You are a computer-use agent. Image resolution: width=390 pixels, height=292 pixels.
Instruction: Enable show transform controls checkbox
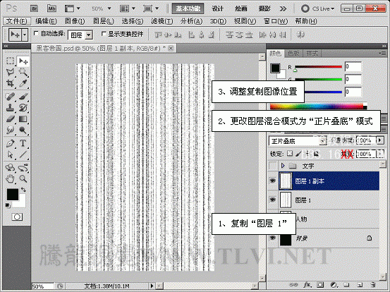[x=104, y=34]
